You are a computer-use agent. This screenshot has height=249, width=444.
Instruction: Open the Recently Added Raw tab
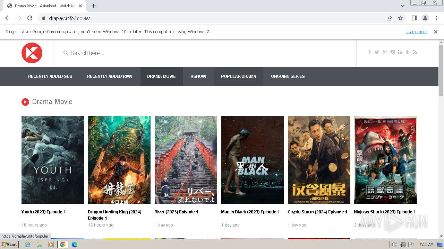pos(110,76)
